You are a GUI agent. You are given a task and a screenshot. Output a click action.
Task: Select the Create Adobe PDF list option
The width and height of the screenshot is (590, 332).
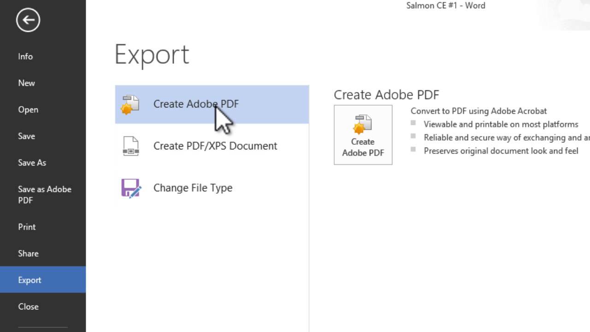(212, 104)
